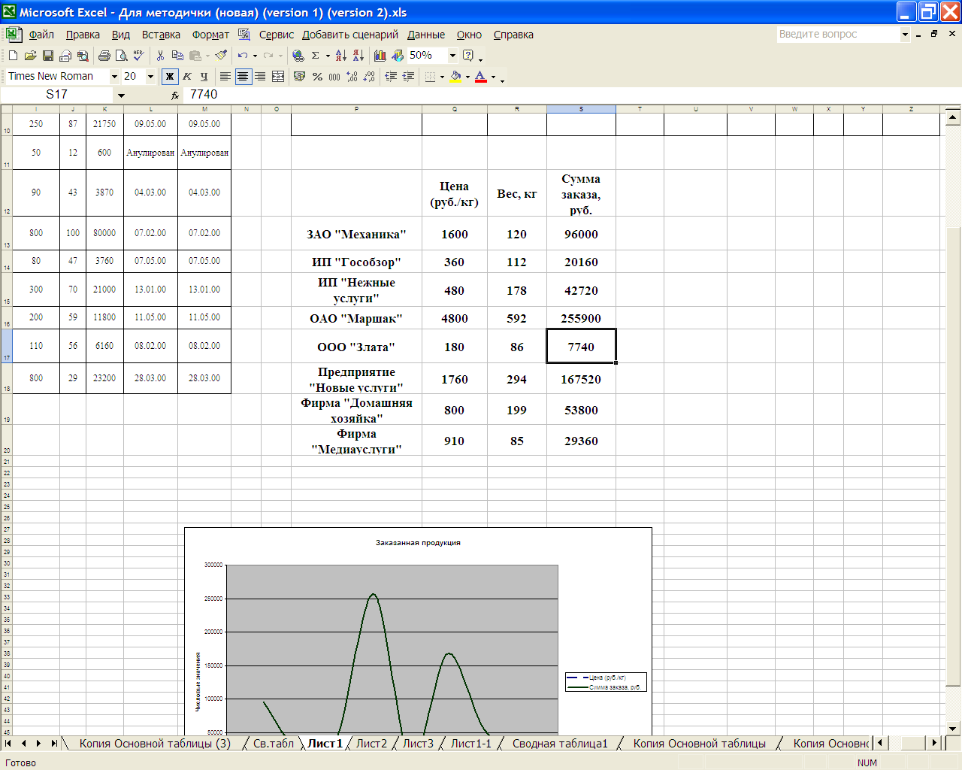Expand the Fill Color dropdown arrow

click(x=467, y=76)
